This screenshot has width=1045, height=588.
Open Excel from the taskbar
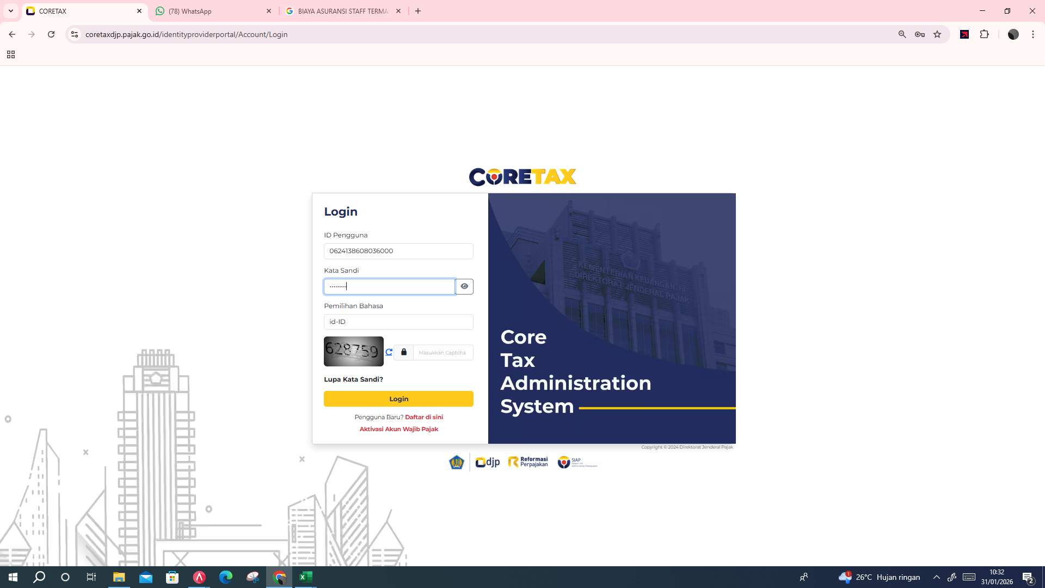(305, 577)
